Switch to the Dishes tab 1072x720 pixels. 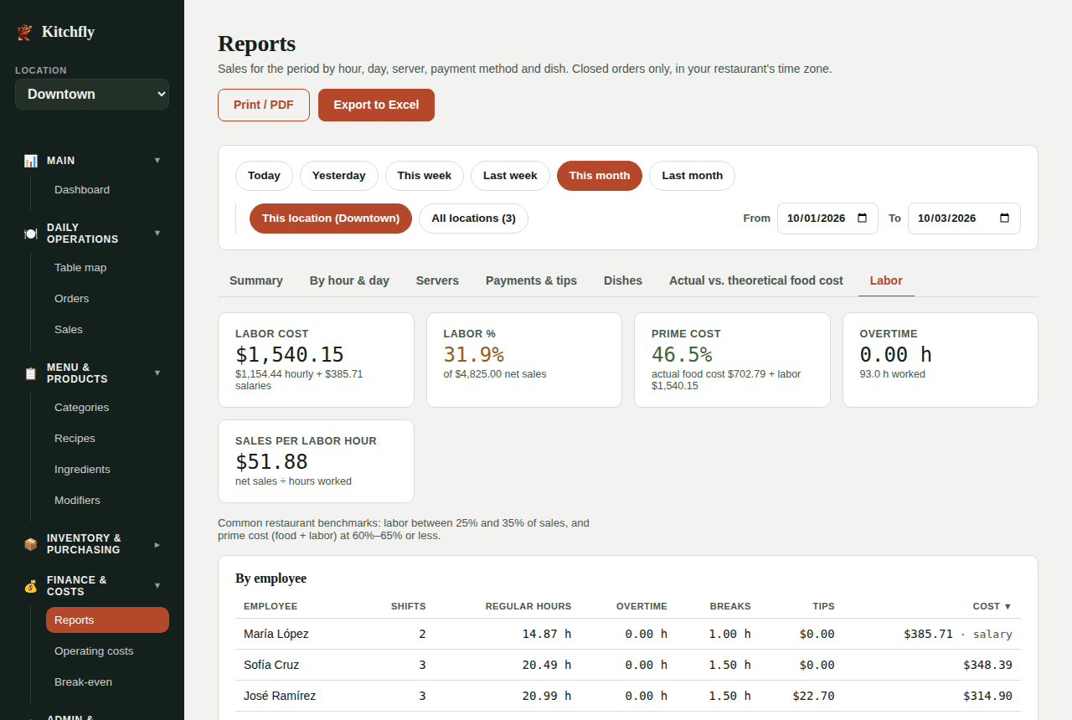pos(623,281)
